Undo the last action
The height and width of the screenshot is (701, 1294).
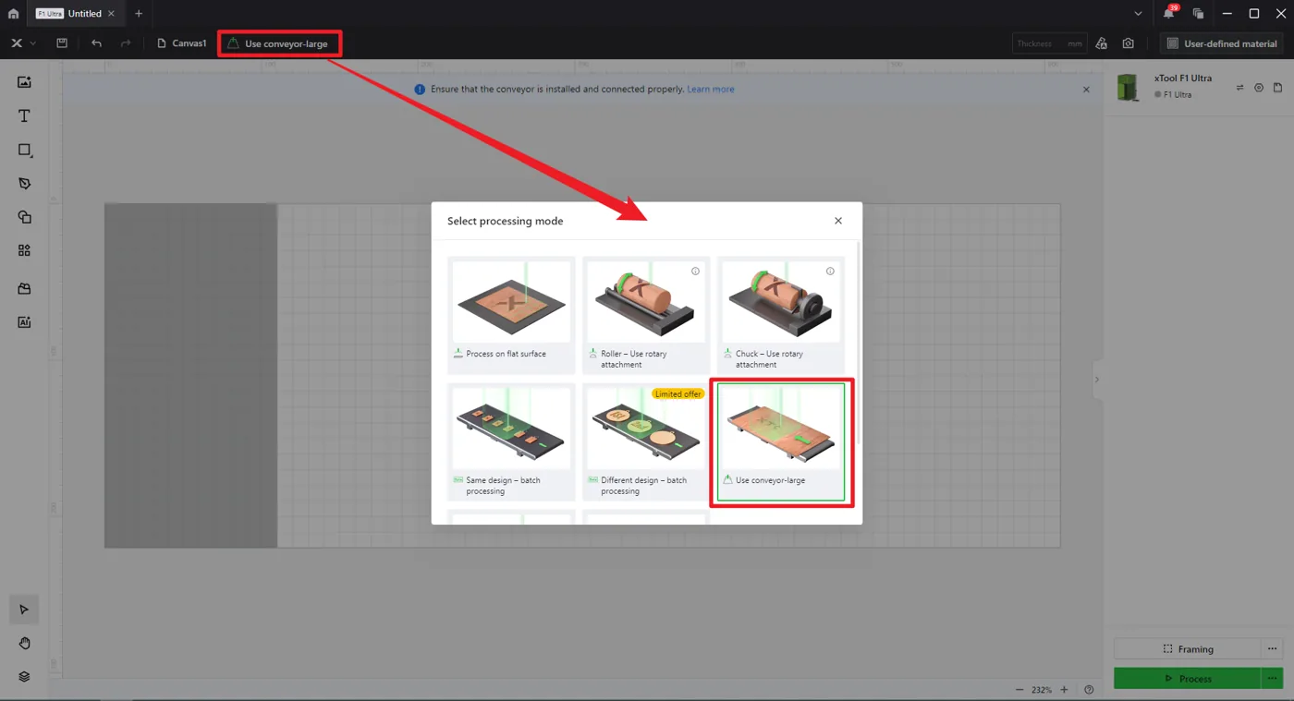coord(96,43)
